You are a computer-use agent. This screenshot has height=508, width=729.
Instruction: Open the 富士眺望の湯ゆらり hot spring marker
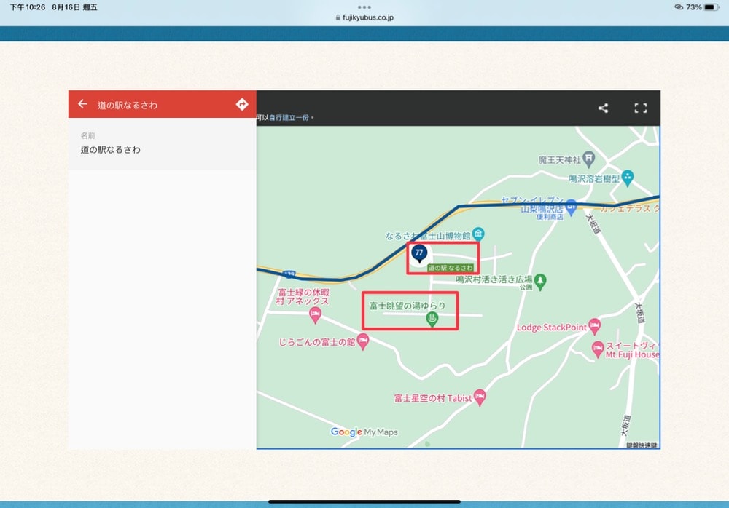tap(432, 320)
